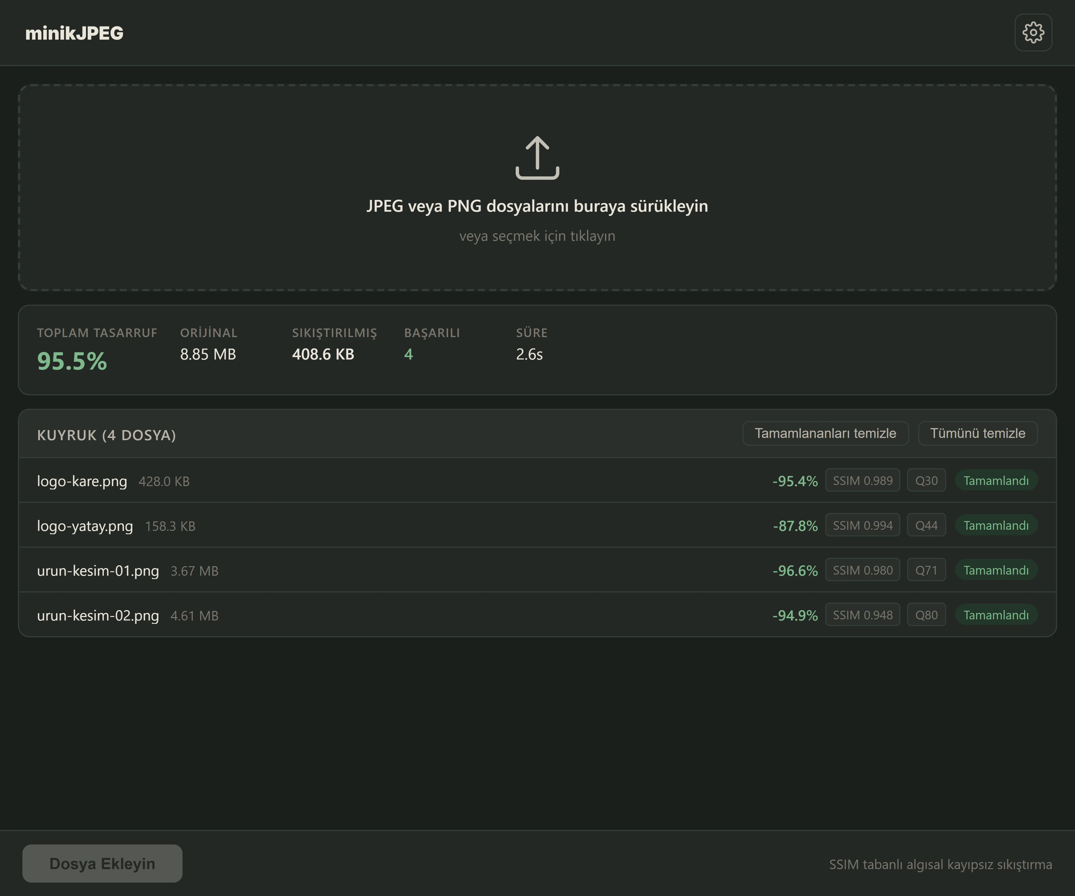Click the 4.61 MB size label

click(195, 616)
